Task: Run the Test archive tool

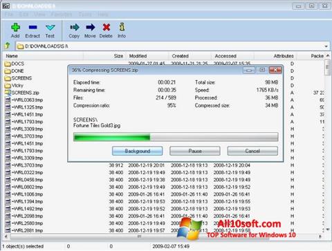Action: click(50, 28)
